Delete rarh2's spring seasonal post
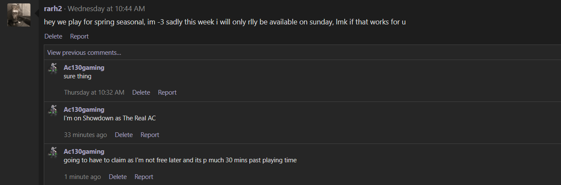This screenshot has height=185, width=561. click(x=53, y=36)
